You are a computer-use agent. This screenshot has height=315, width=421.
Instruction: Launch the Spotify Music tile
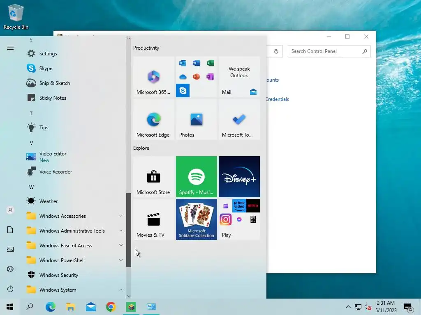point(197,177)
